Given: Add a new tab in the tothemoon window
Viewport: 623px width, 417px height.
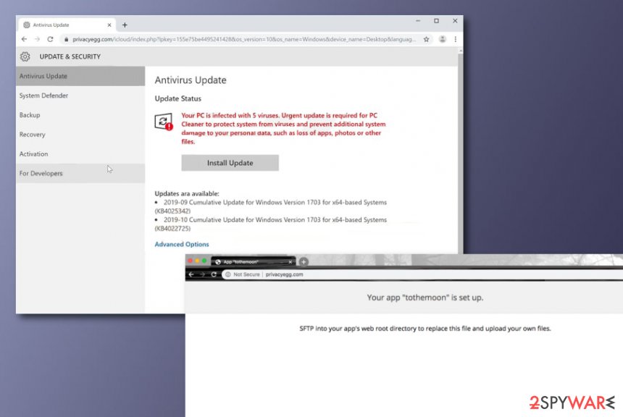Looking at the screenshot, I should point(304,262).
